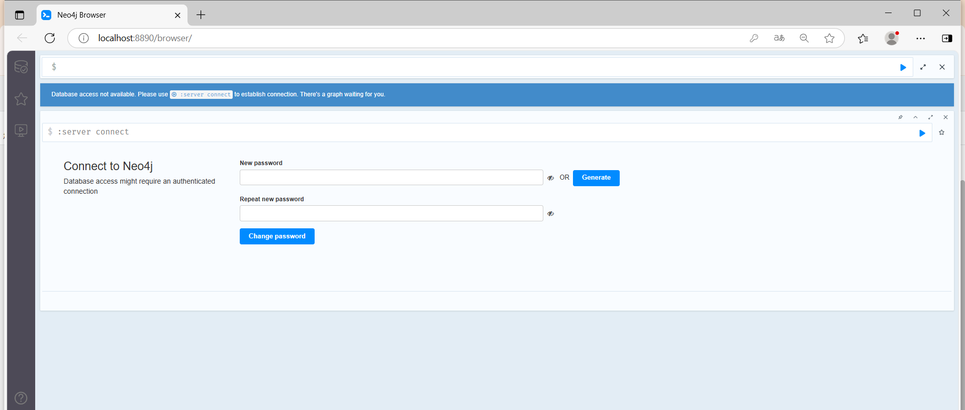Screen dimensions: 965x410
Task: Fullscreen the :server connect frame
Action: click(x=930, y=117)
